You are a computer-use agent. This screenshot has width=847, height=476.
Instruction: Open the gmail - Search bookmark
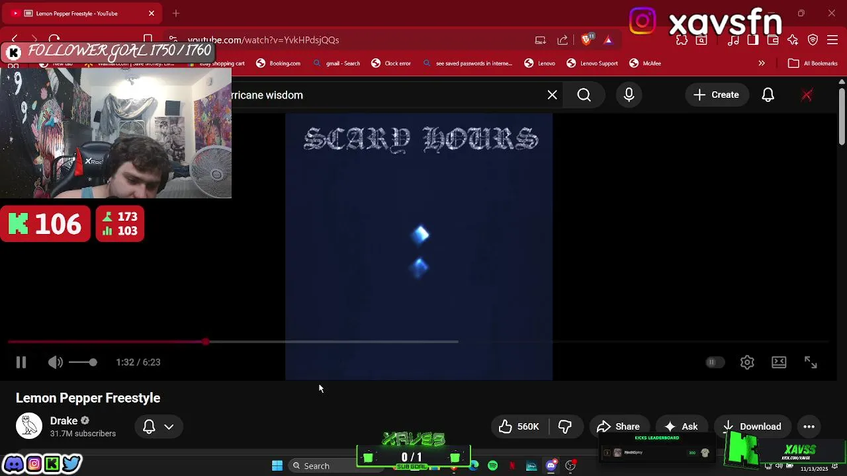coord(337,63)
